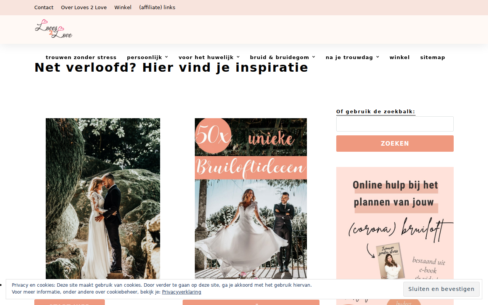
Task: Expand the persoonlijk dropdown menu
Action: (148, 58)
